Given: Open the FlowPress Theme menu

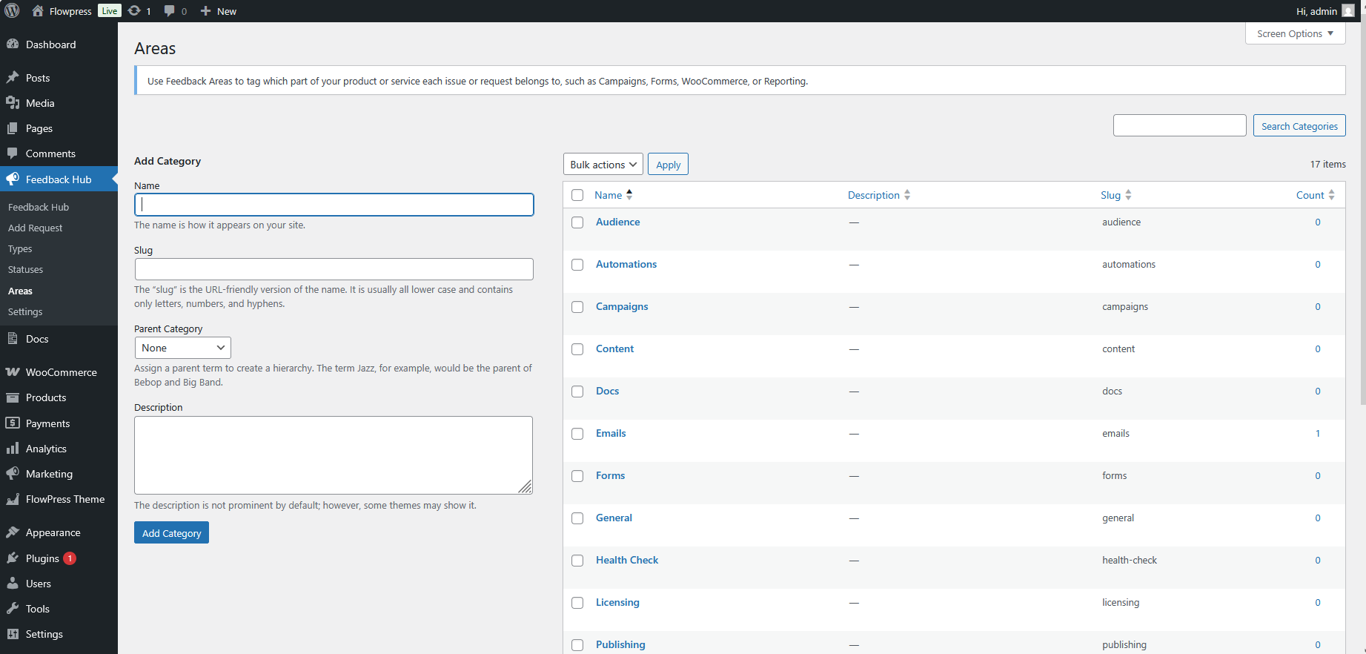Looking at the screenshot, I should (x=59, y=499).
